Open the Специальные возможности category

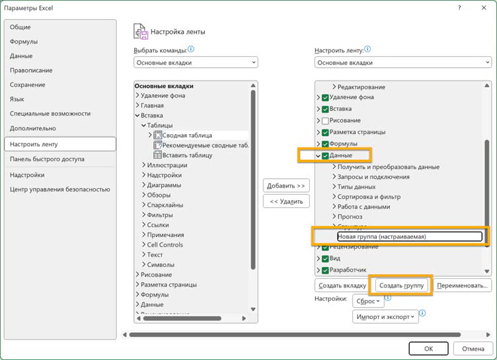[x=60, y=114]
